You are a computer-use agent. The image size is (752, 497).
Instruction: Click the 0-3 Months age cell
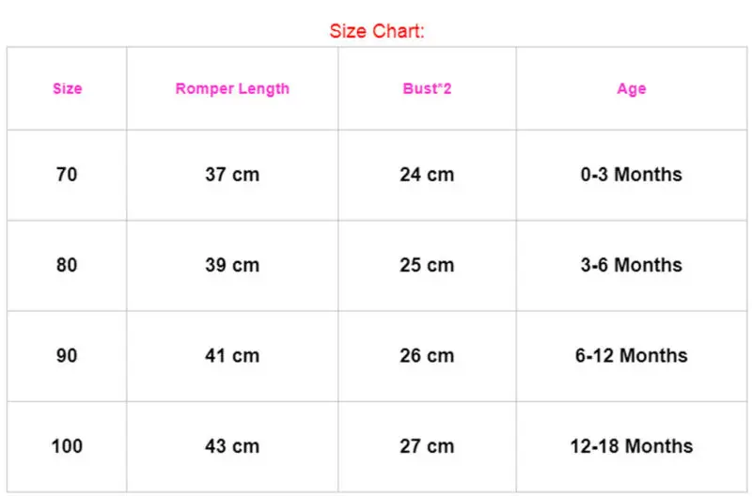pyautogui.click(x=631, y=175)
